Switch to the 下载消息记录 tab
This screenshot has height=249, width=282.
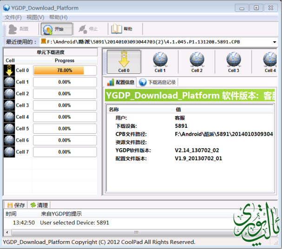[x=157, y=82]
